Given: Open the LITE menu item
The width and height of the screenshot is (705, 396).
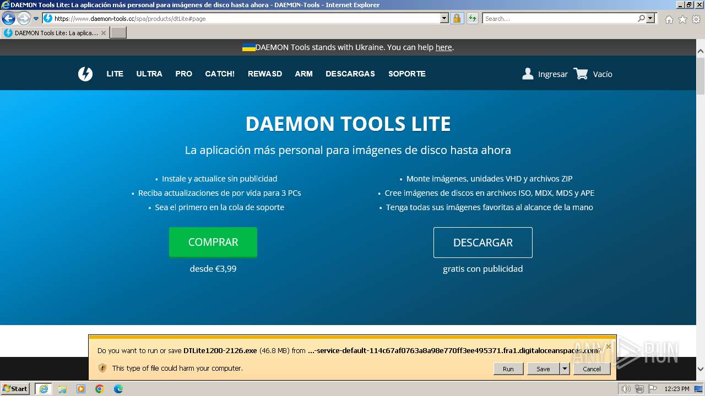Looking at the screenshot, I should (x=115, y=74).
